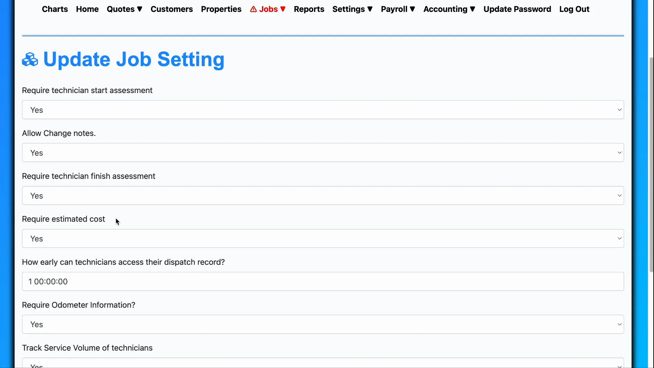The width and height of the screenshot is (654, 368).
Task: Expand the Require estimated cost dropdown
Action: (323, 239)
